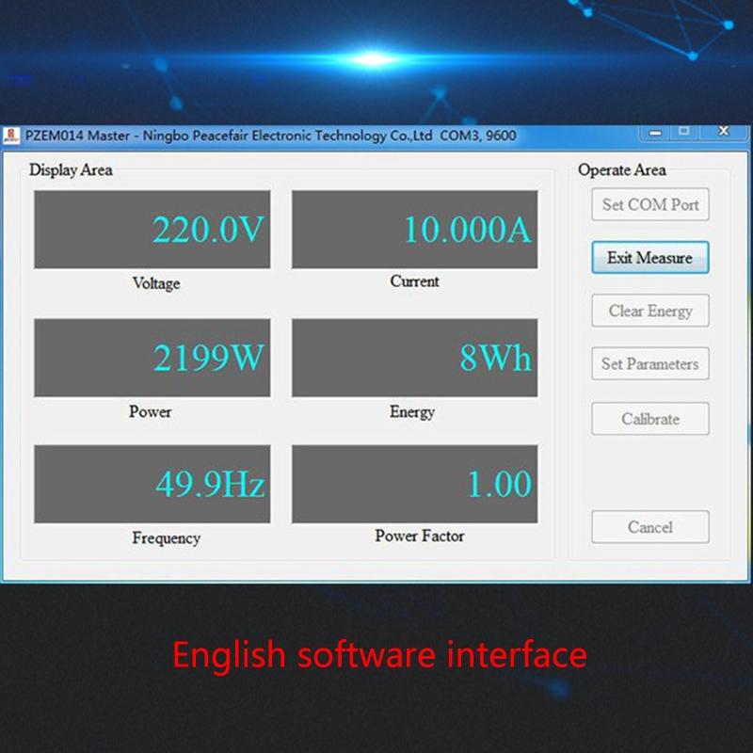Click the 8Wh energy display

414,358
